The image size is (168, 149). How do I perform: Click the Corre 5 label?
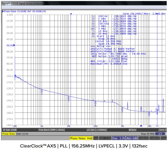pos(162,130)
